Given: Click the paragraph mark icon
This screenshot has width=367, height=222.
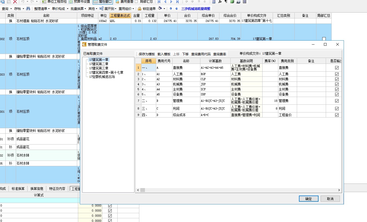Looking at the screenshot, I should (x=226, y=2).
